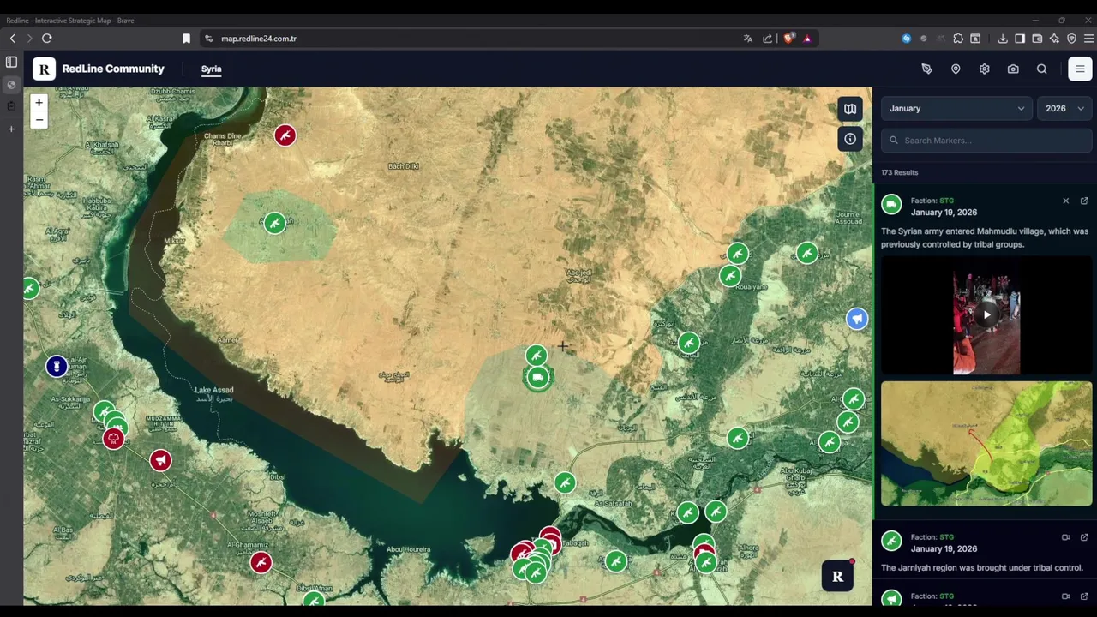Click green marker by As Safsafah shore

point(565,483)
